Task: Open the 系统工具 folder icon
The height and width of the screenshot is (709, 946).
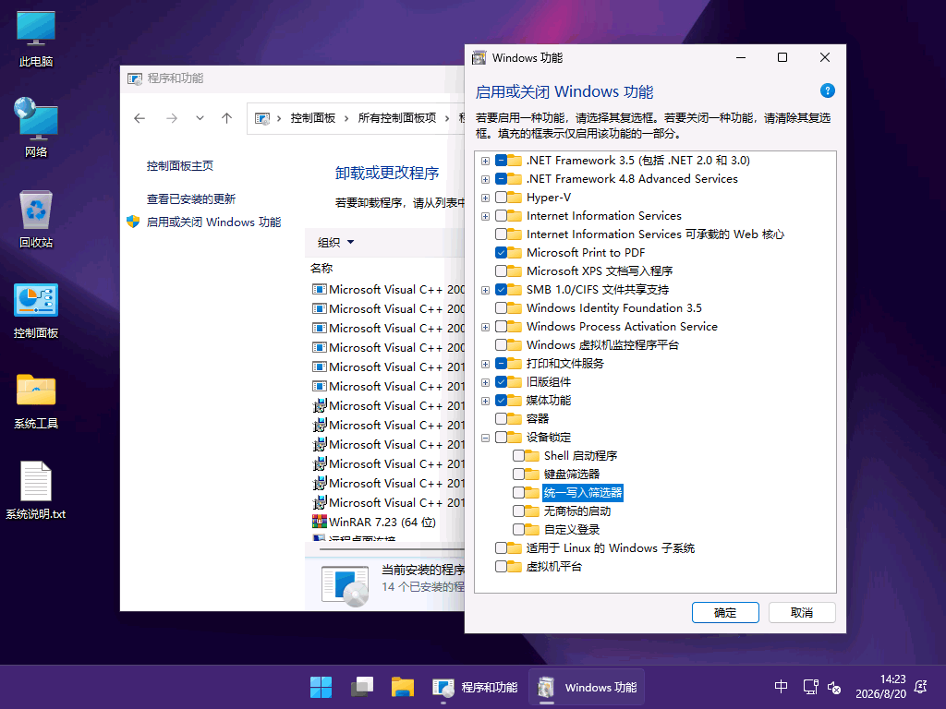Action: 36,401
